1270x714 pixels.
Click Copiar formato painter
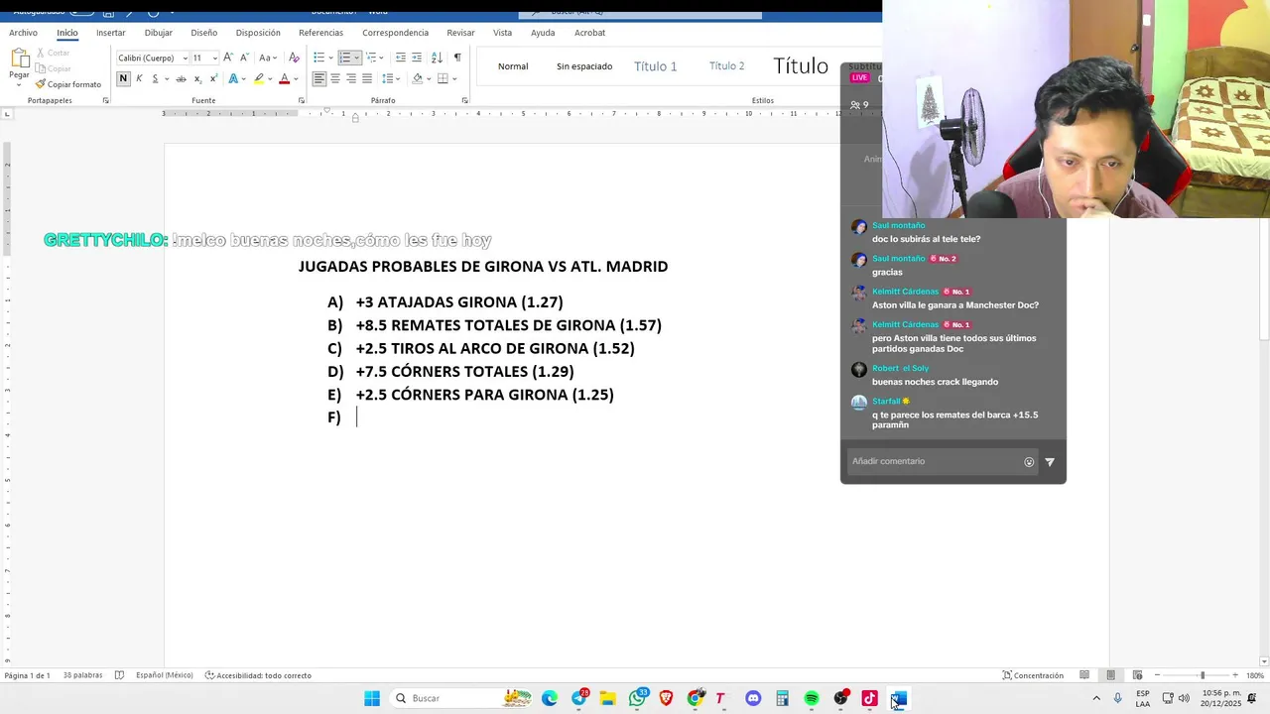[68, 84]
